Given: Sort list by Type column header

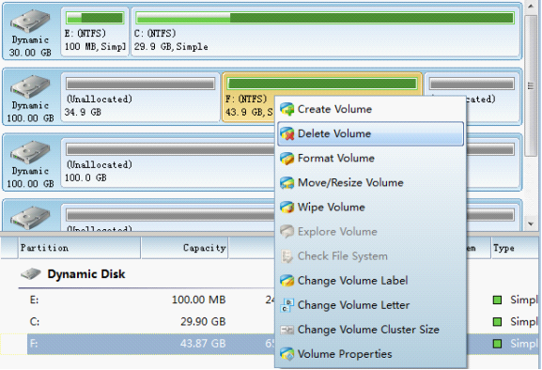Looking at the screenshot, I should 515,248.
